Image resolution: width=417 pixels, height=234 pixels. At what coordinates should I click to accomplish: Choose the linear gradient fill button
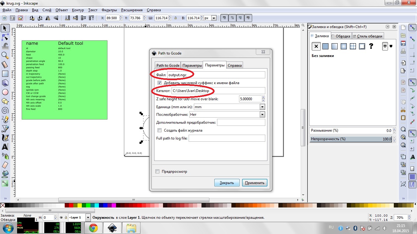click(x=335, y=46)
